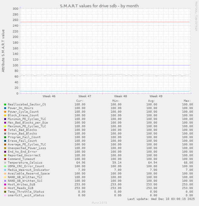This screenshot has height=206, width=199.
Task: Click the Last update timestamp text
Action: pos(161,199)
